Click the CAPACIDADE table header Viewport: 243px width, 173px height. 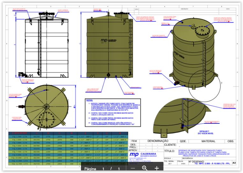coord(20,133)
